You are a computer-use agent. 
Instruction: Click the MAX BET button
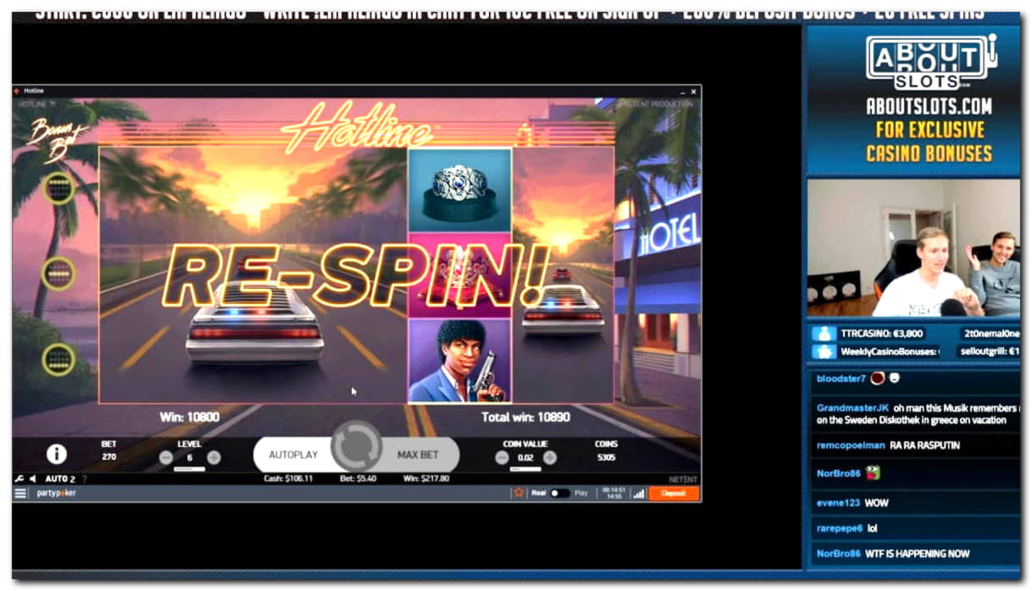click(x=418, y=455)
